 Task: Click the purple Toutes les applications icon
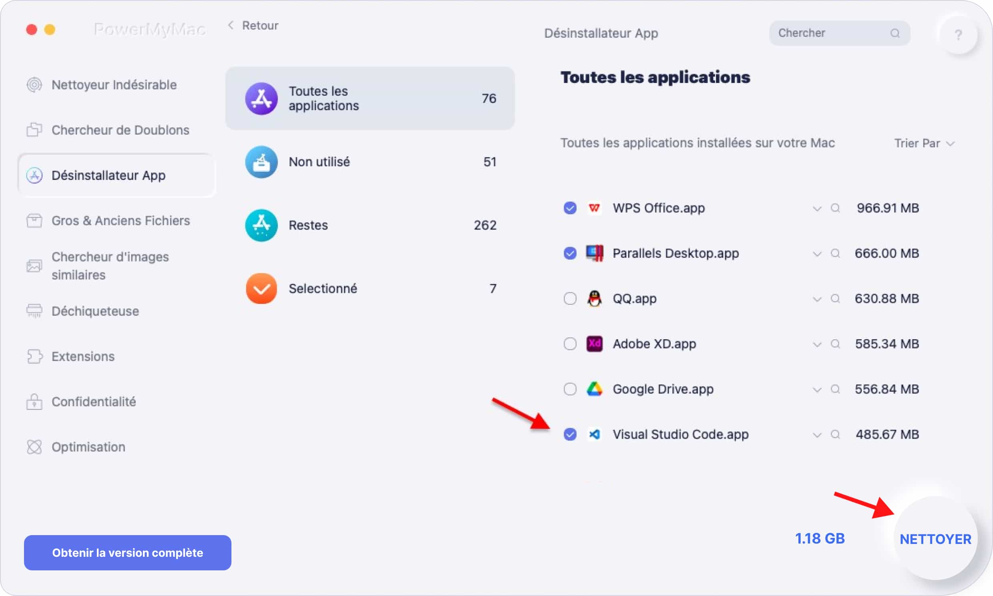click(x=261, y=99)
